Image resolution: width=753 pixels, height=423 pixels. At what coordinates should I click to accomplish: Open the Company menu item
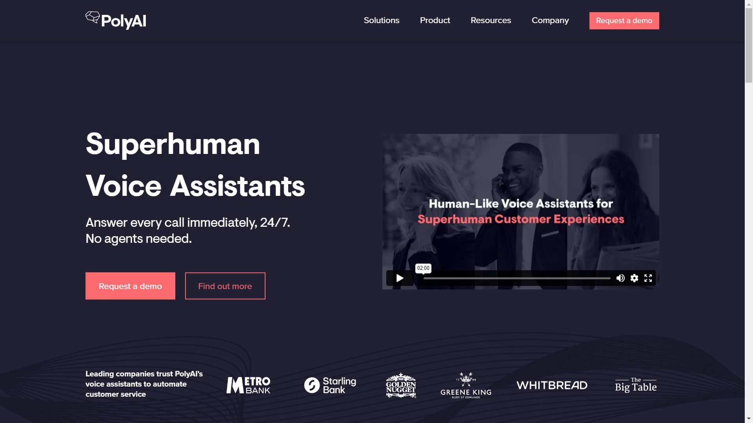point(550,20)
